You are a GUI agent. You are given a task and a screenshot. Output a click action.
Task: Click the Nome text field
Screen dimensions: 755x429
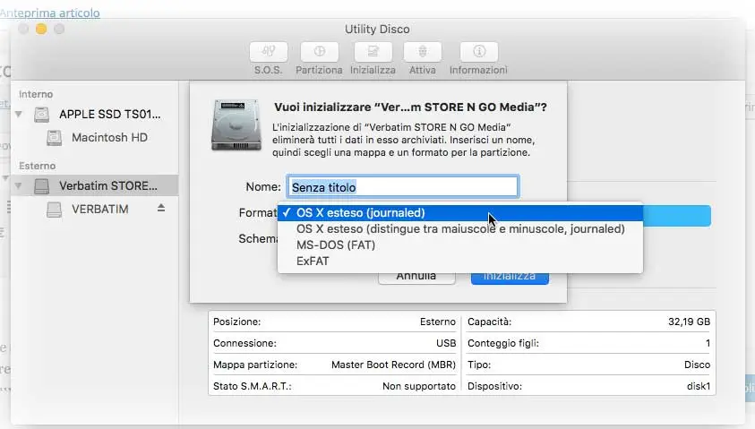pyautogui.click(x=402, y=187)
